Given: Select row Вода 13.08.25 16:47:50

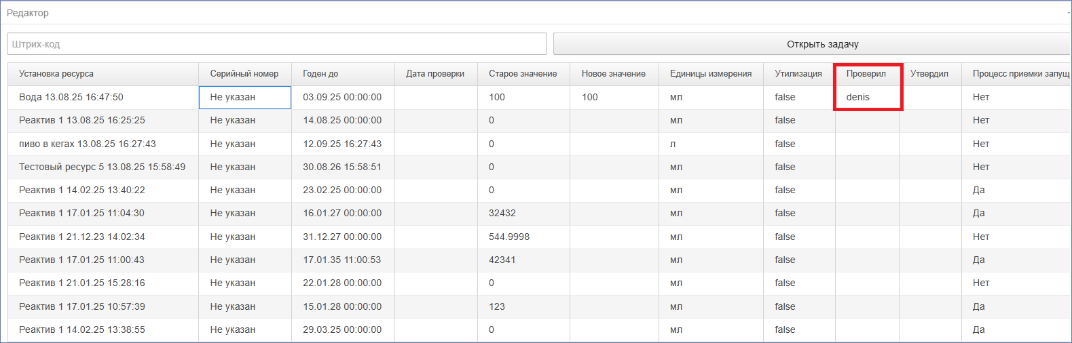Looking at the screenshot, I should tap(539, 97).
